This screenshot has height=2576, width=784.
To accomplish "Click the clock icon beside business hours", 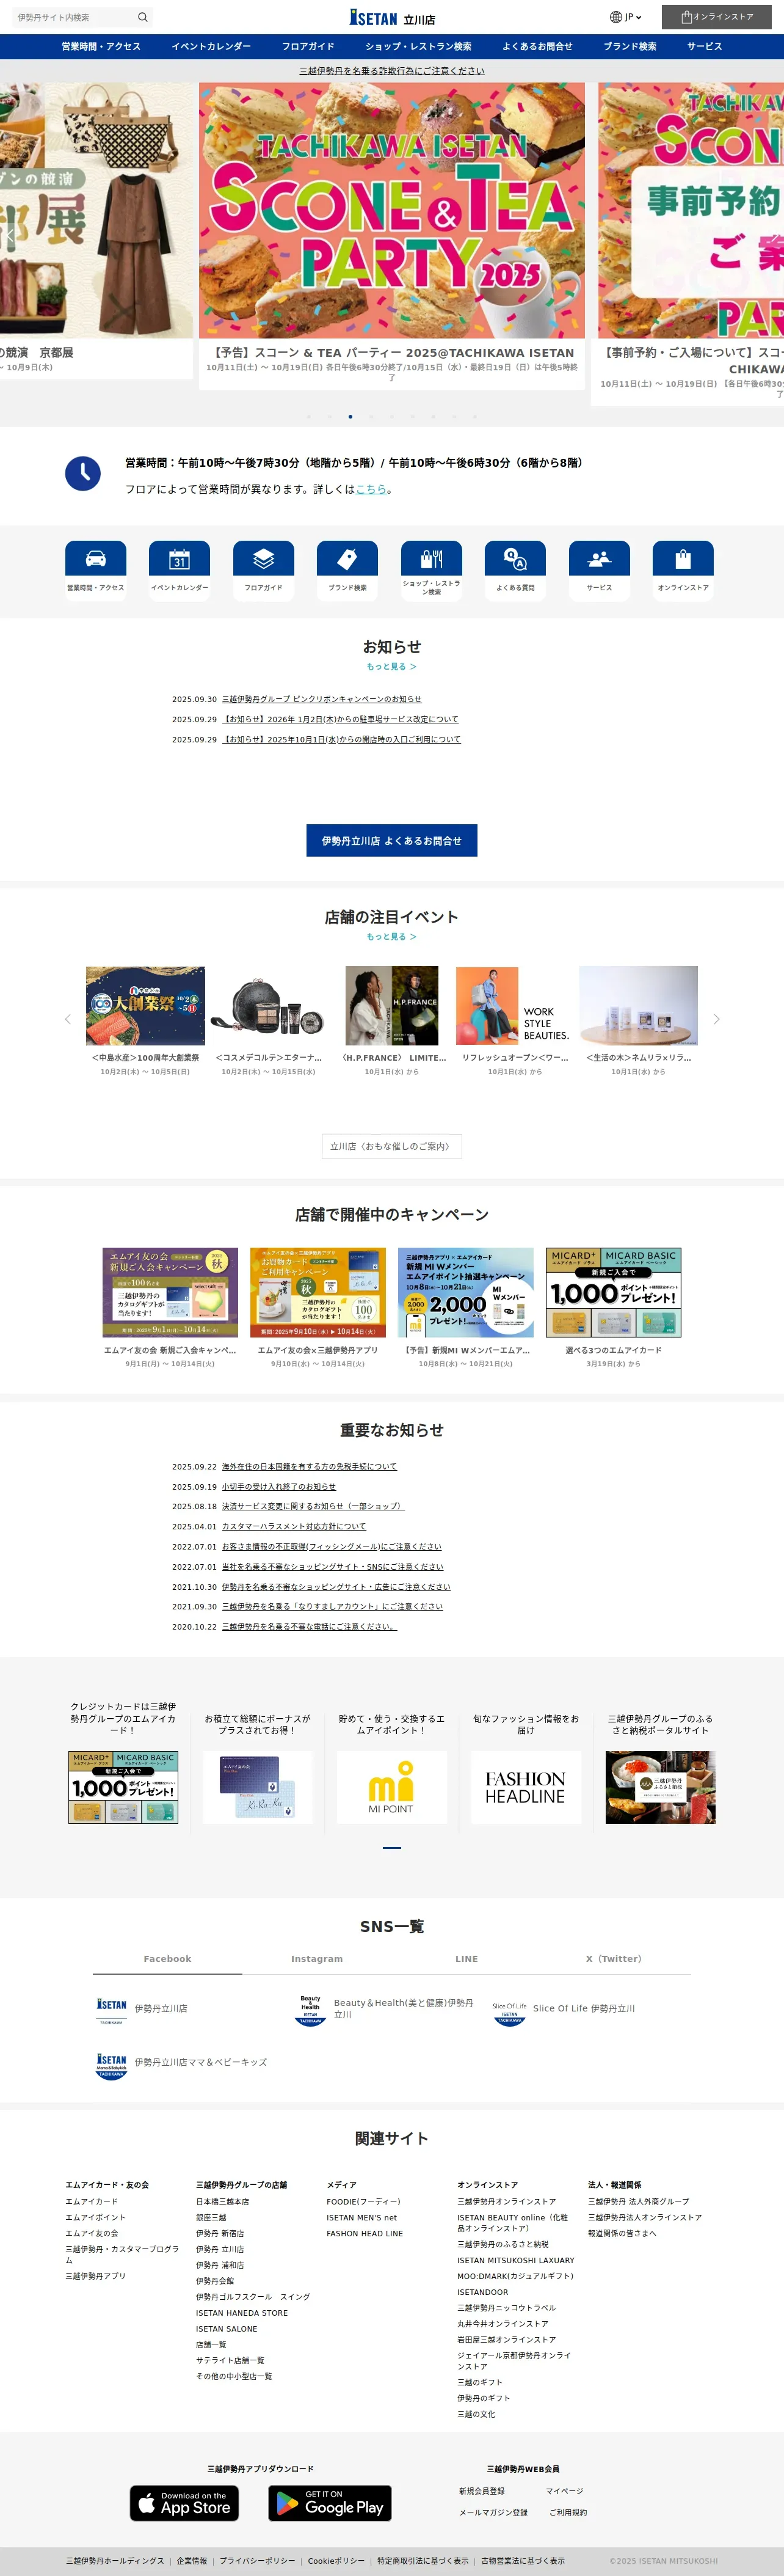I will (83, 473).
